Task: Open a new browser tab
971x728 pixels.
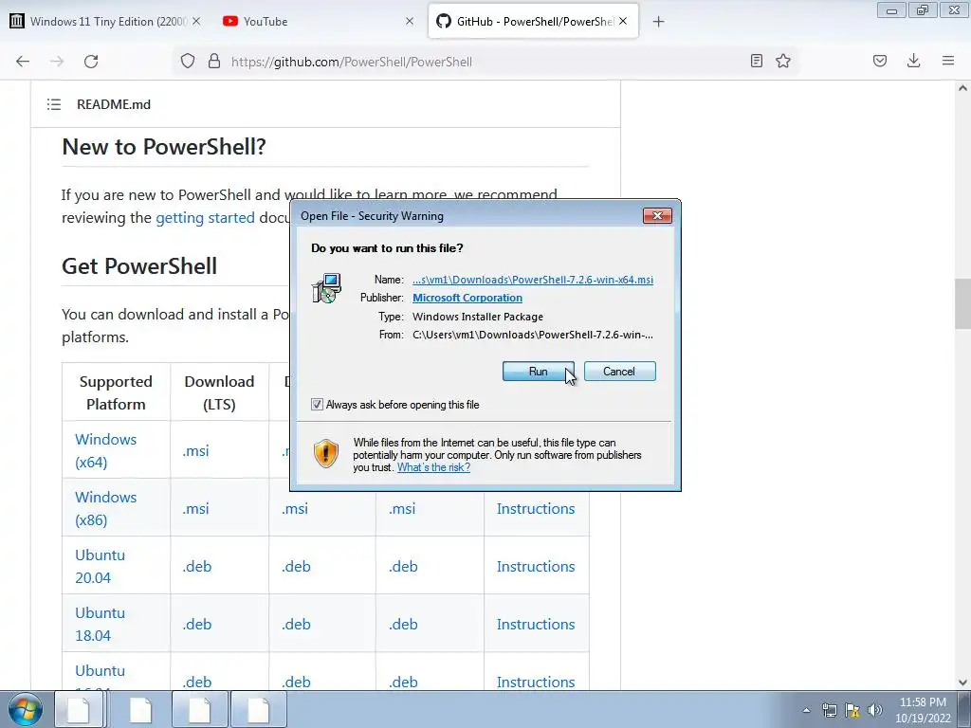Action: click(x=658, y=22)
